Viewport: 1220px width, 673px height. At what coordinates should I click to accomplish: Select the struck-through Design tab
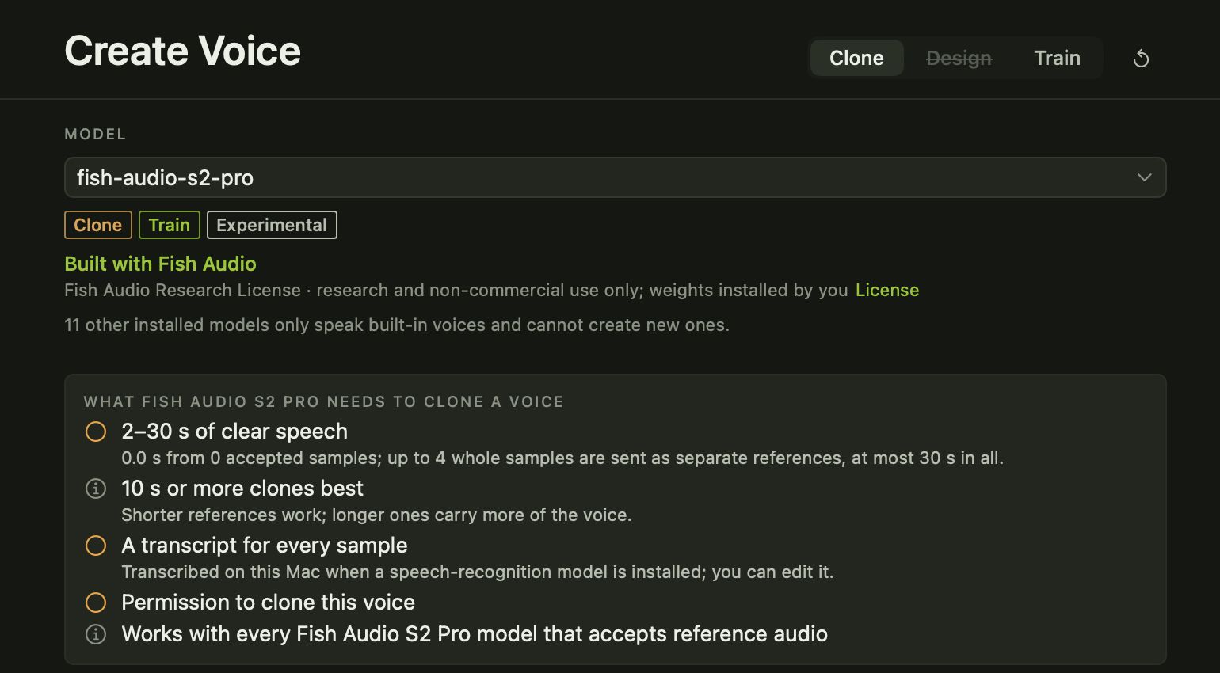959,58
